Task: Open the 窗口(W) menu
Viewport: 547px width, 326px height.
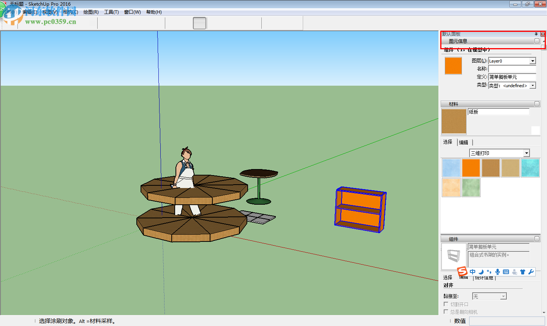Action: 132,12
